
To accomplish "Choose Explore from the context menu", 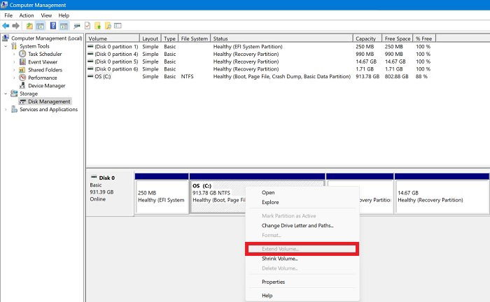I will (x=302, y=202).
